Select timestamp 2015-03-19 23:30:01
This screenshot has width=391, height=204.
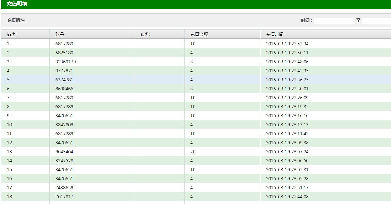[287, 89]
